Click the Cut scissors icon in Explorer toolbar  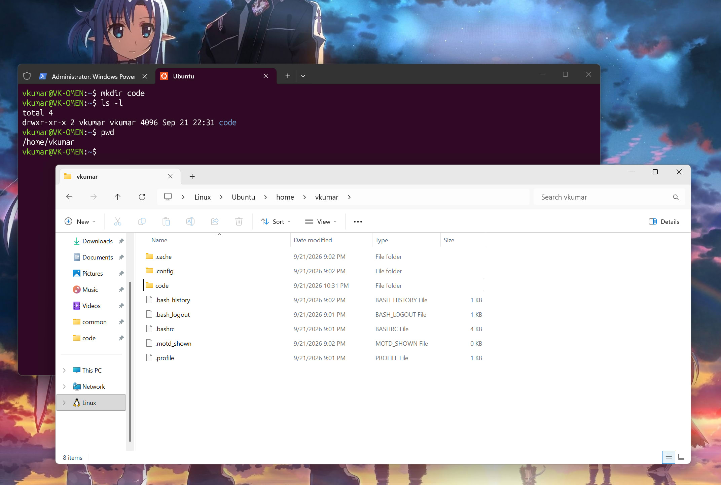pyautogui.click(x=117, y=221)
